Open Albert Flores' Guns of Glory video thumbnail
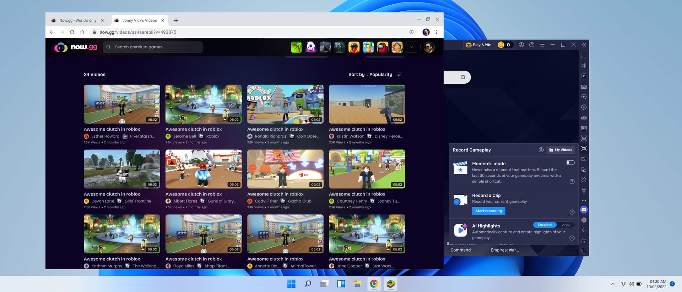 coord(204,169)
